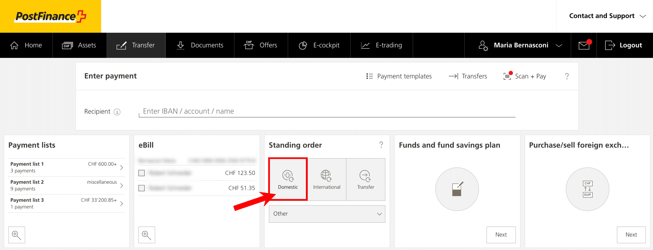Open Enter payment help question mark
653x250 pixels.
[x=567, y=76]
